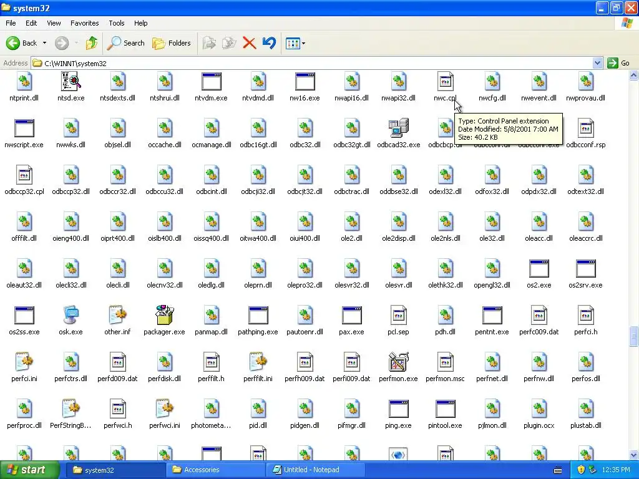Image resolution: width=639 pixels, height=479 pixels.
Task: Click the system tray clock 12:35 PM
Action: pos(616,470)
